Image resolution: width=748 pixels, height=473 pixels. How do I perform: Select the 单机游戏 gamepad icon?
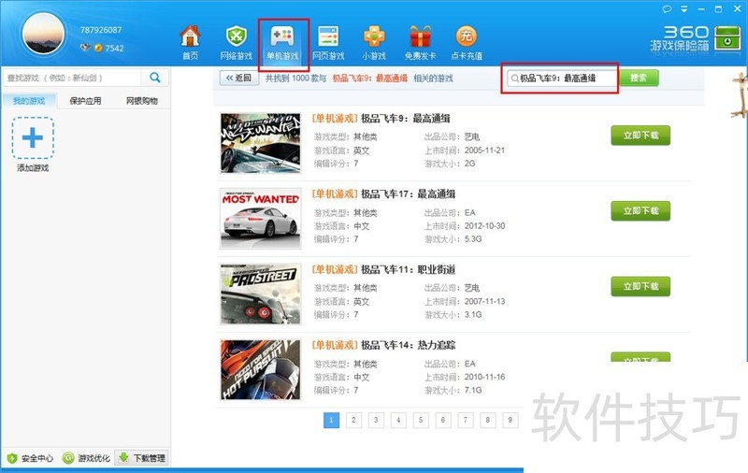(282, 37)
